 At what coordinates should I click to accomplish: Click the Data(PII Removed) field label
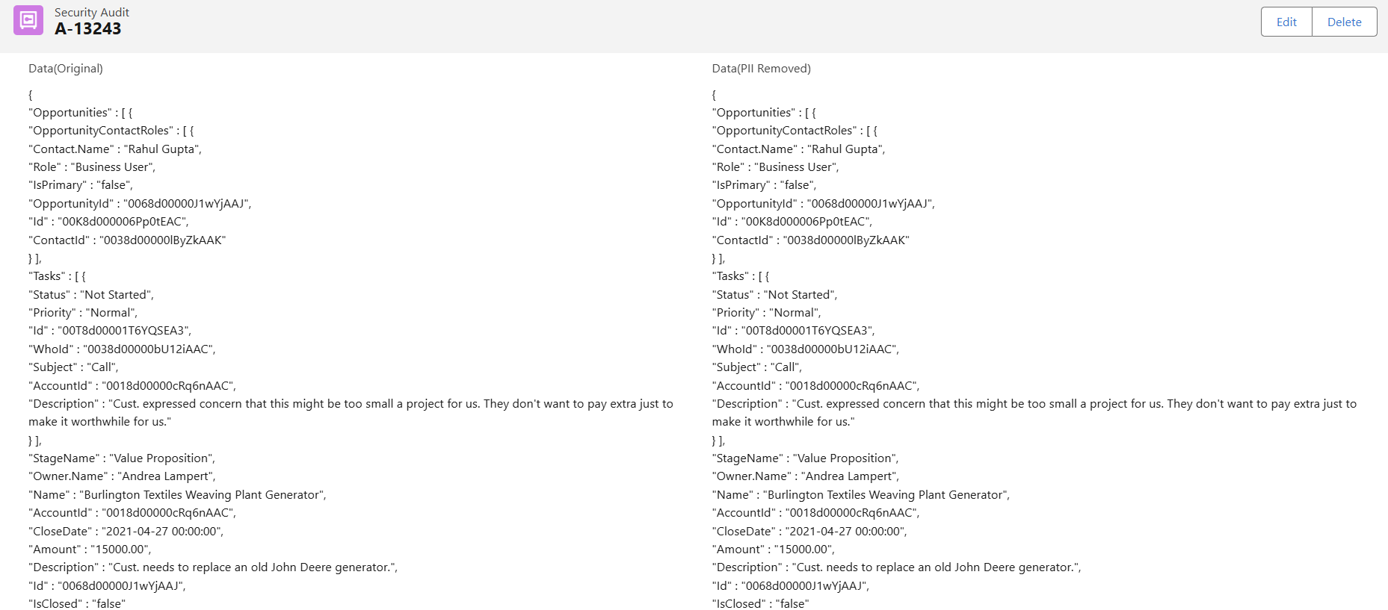coord(761,69)
